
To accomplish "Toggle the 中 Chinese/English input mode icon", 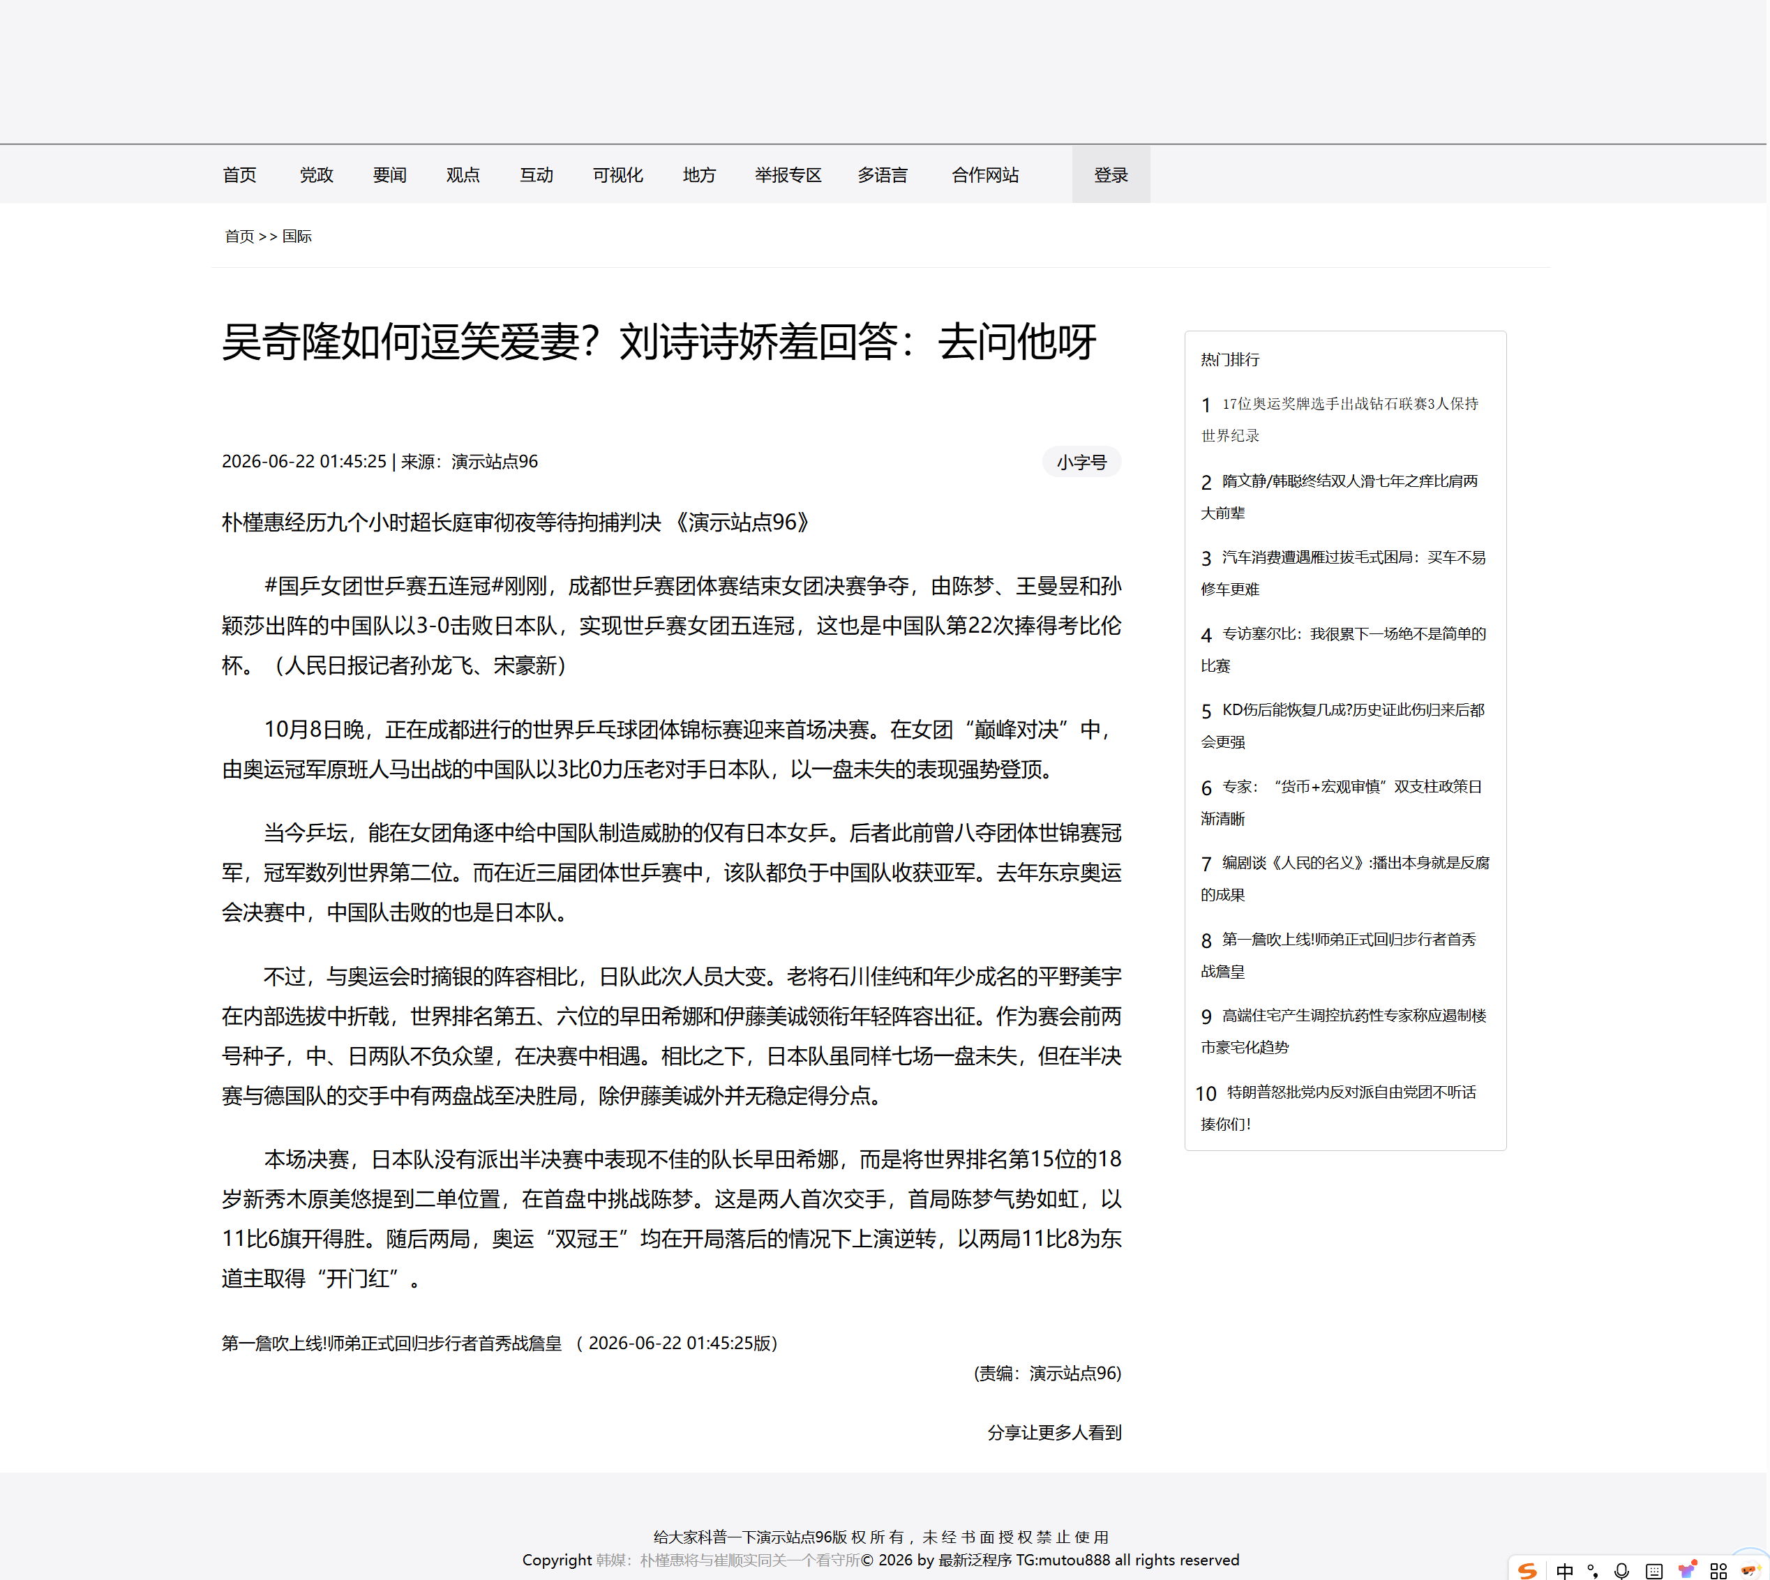I will 1565,1570.
